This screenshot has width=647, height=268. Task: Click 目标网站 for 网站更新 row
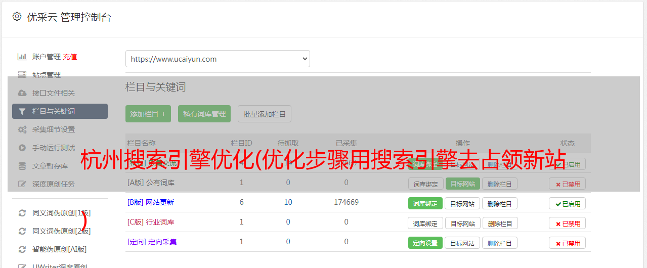462,203
